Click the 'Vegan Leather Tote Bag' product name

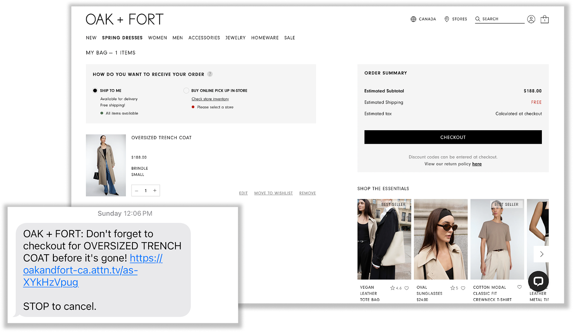tap(370, 293)
